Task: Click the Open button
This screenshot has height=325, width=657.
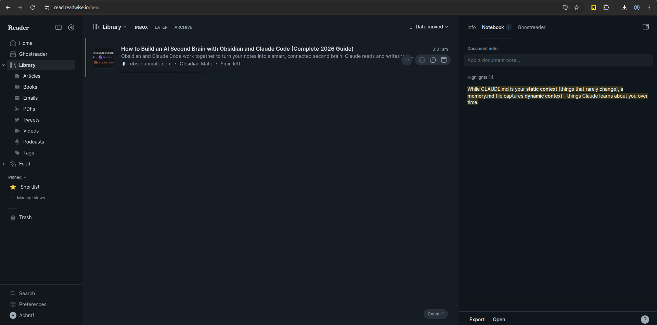Action: click(499, 320)
